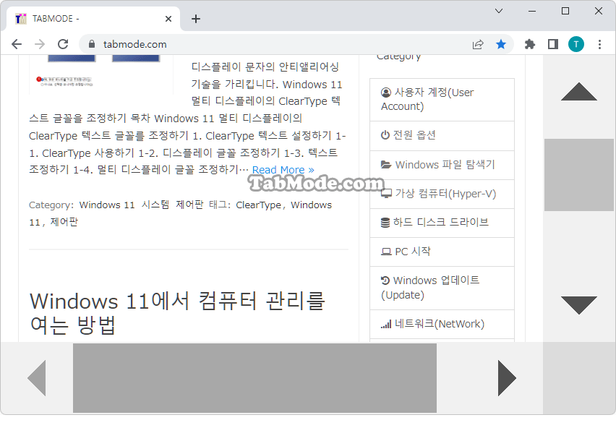Click the horizontal scrollbar left arrow
The width and height of the screenshot is (616, 441).
point(37,378)
